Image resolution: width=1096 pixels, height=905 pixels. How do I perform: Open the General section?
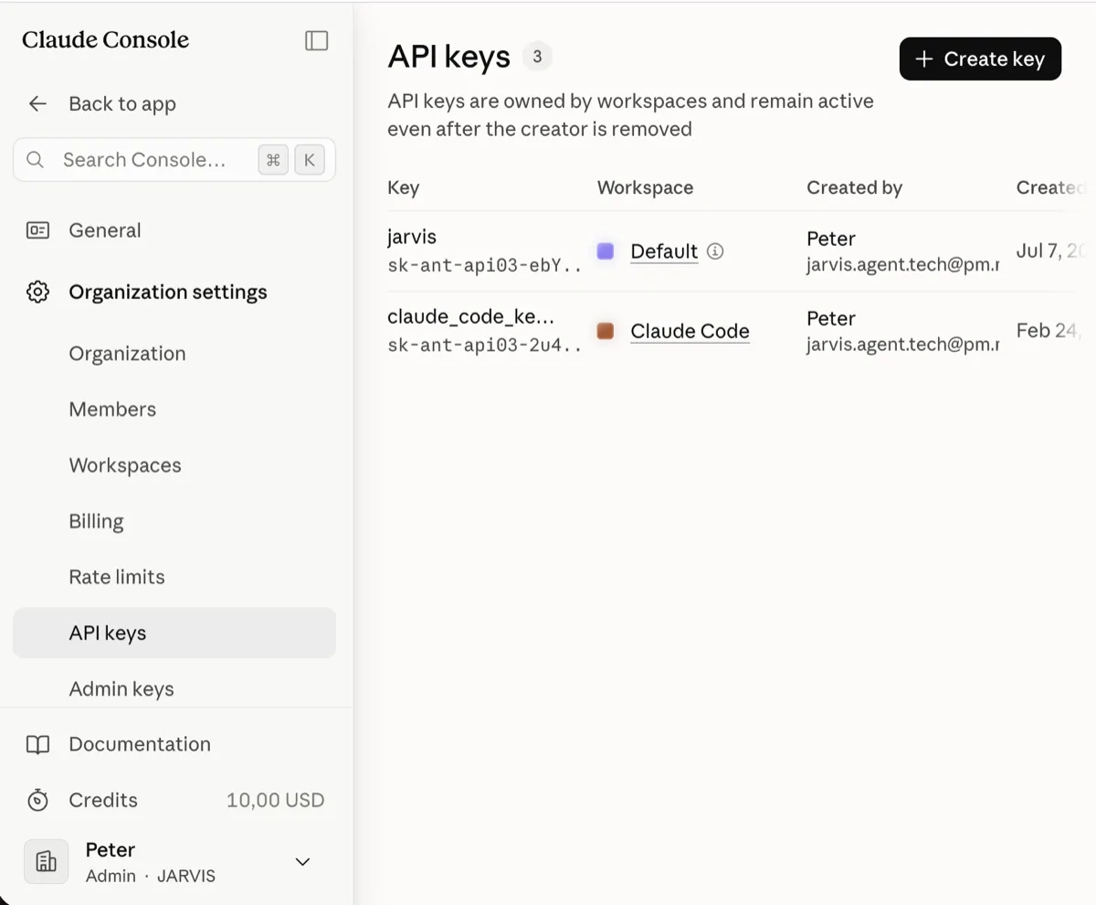click(174, 230)
